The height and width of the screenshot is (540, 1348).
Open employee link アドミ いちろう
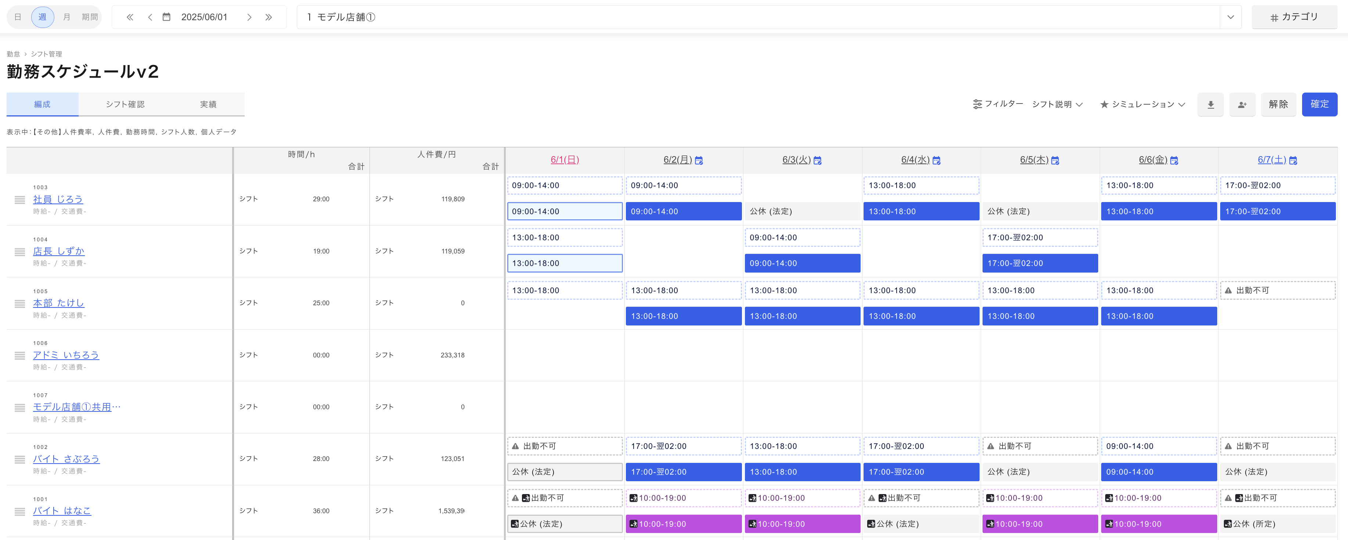(x=66, y=355)
